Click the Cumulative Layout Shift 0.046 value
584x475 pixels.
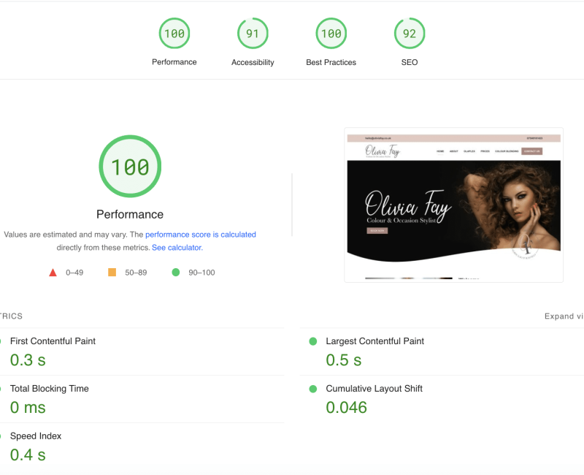[x=346, y=408]
